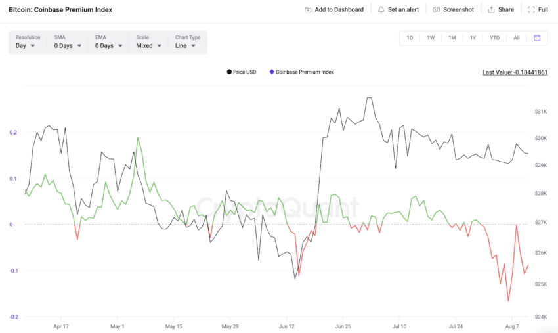Screen dimensions: 558x333
Task: Select the All time range
Action: [517, 37]
